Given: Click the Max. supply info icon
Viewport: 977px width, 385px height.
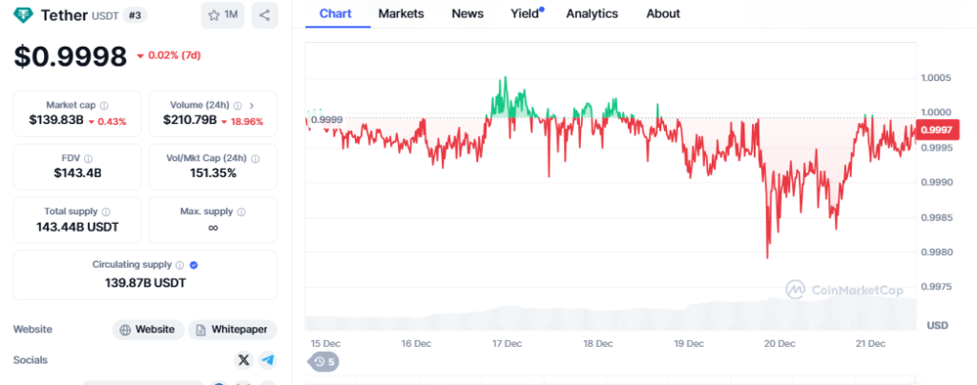Looking at the screenshot, I should pyautogui.click(x=240, y=212).
